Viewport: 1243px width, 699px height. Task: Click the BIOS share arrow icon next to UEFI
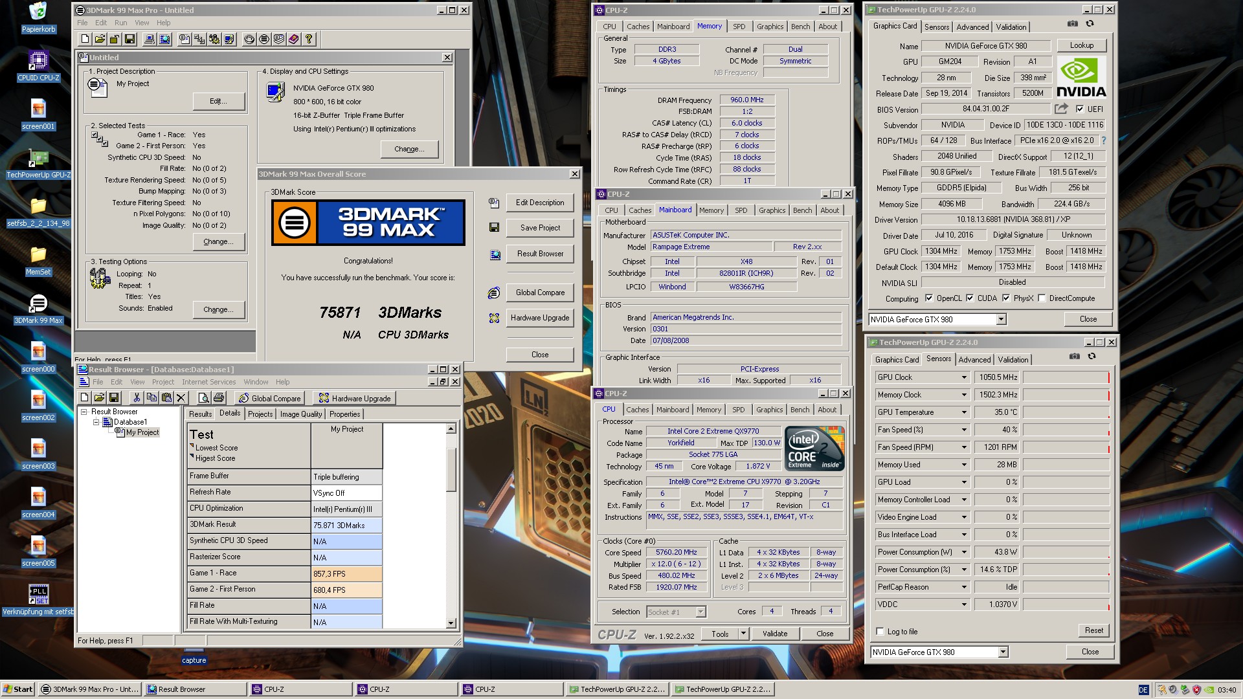pos(1061,109)
